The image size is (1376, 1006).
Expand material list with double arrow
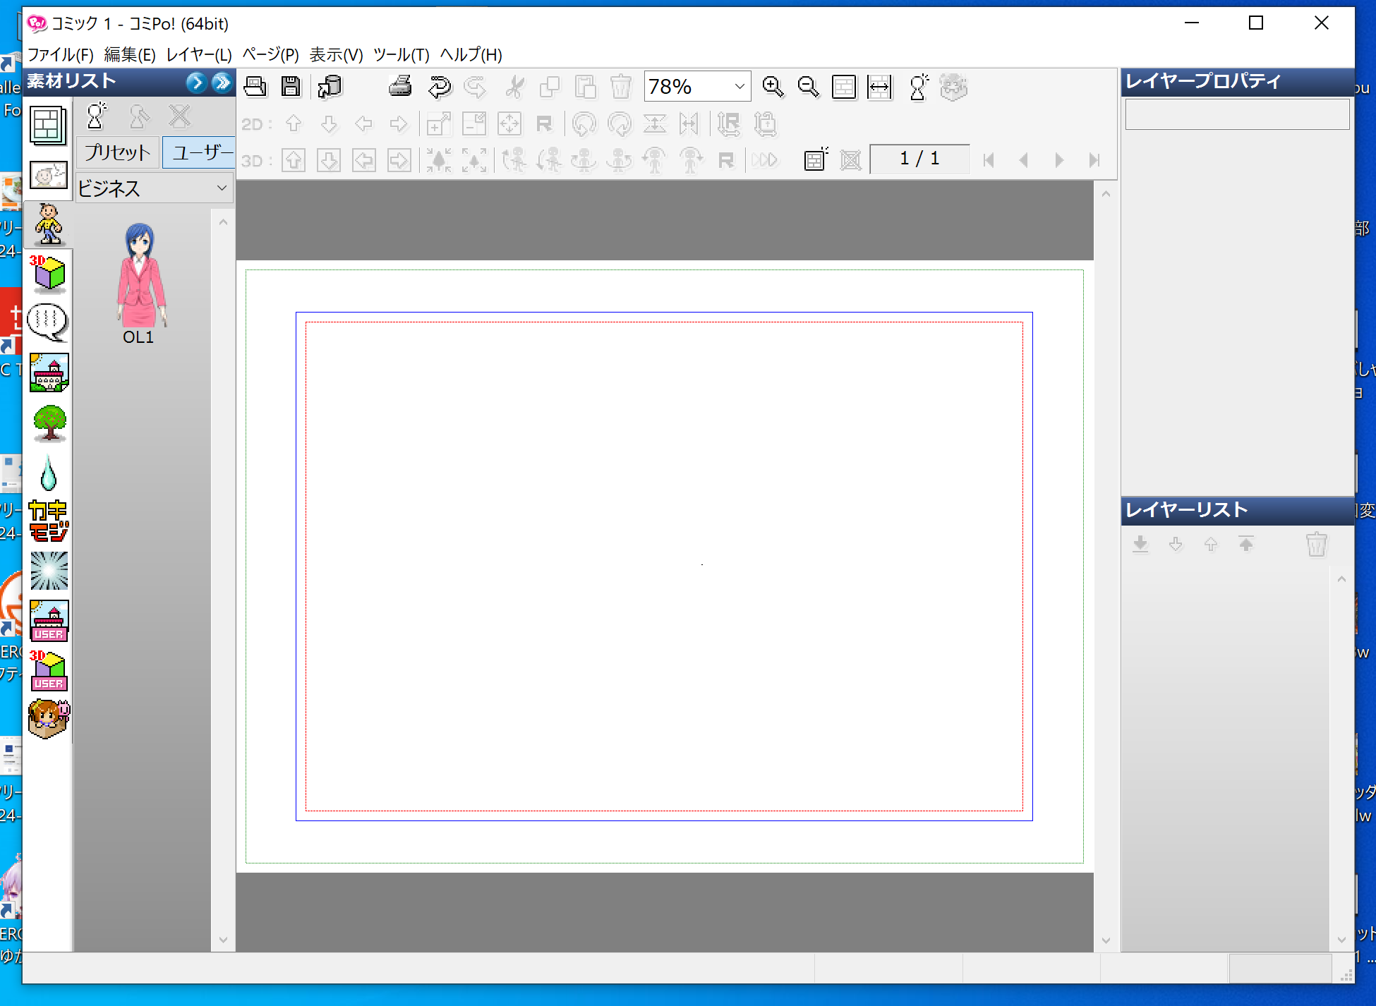[222, 83]
